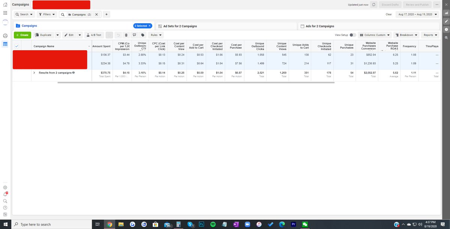
Task: Open Account Overview speedometer icon
Action: click(x=5, y=35)
